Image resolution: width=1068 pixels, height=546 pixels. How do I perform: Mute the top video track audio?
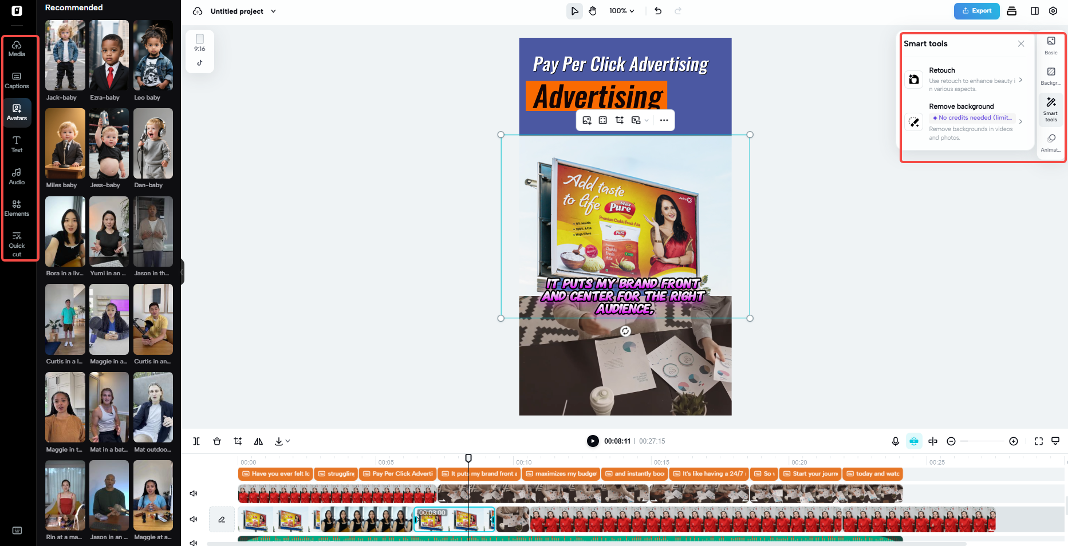(x=194, y=493)
